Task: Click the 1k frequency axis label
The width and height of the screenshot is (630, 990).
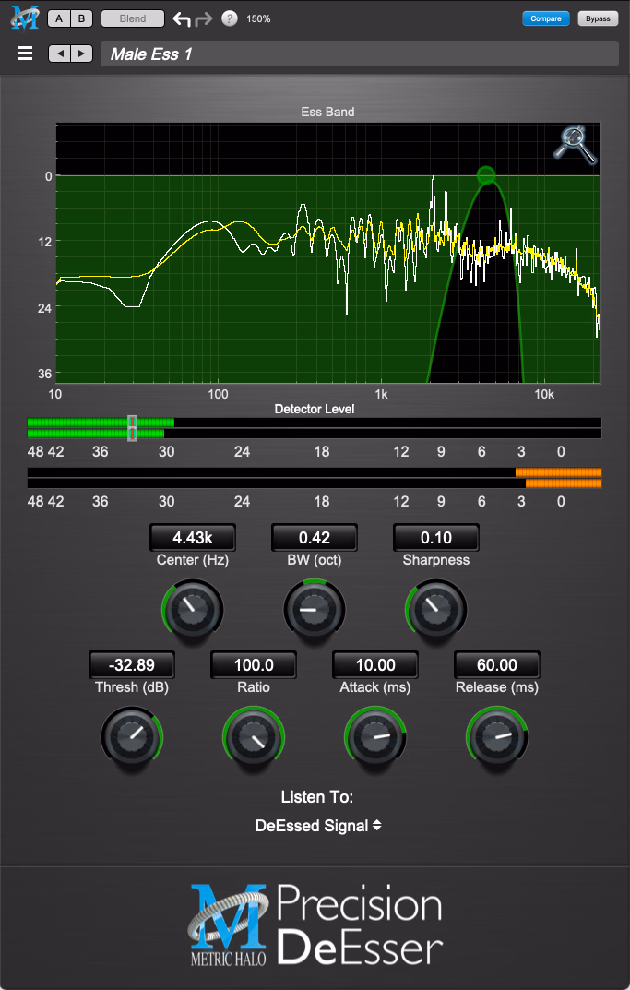Action: (381, 394)
